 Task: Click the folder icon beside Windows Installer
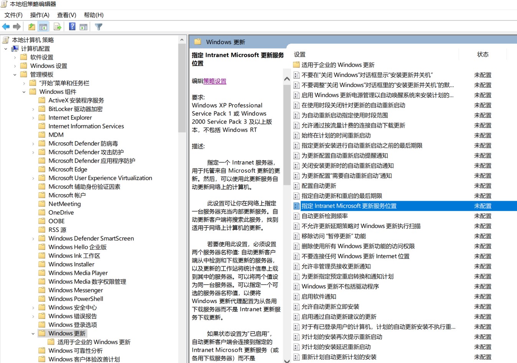click(x=42, y=264)
